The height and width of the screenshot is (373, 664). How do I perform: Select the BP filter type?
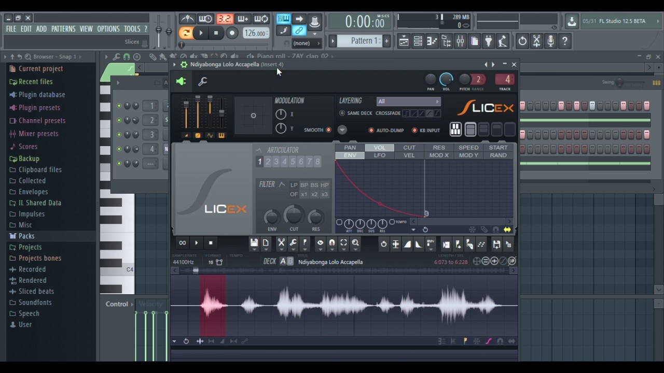[x=304, y=185]
